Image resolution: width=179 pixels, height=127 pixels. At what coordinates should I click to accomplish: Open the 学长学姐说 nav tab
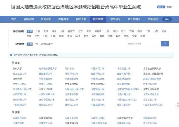[x=134, y=19]
